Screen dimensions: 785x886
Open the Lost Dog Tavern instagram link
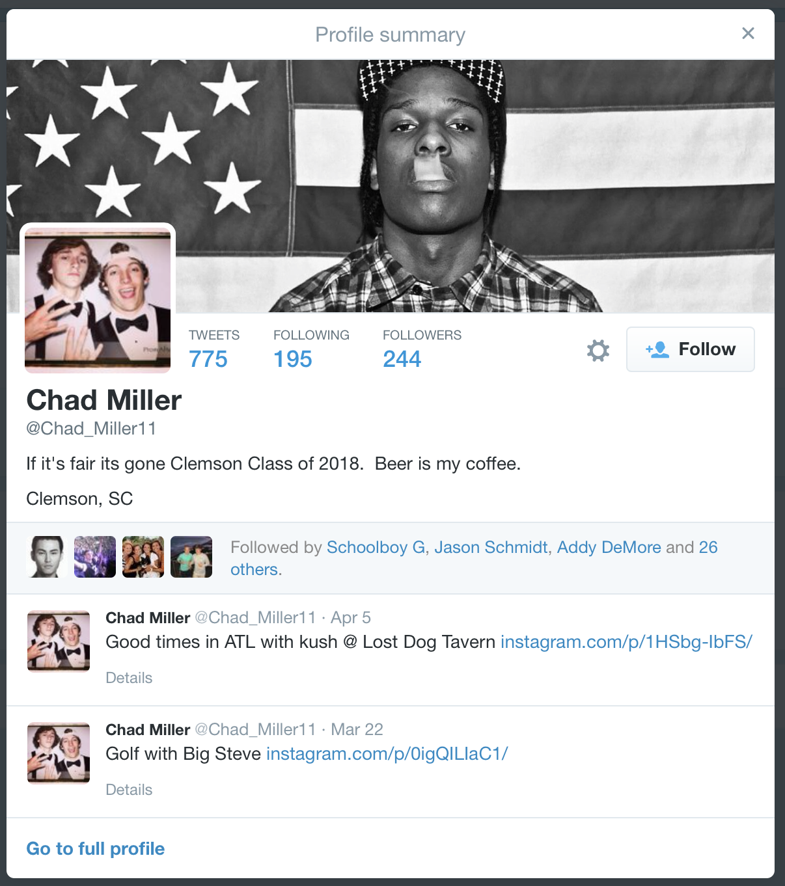pyautogui.click(x=626, y=642)
